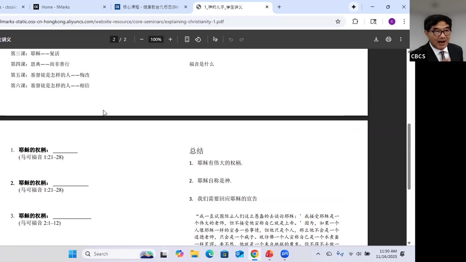Viewport: 466px width, 262px height.
Task: Click the vertical scrollbar thumb
Action: pos(409,156)
